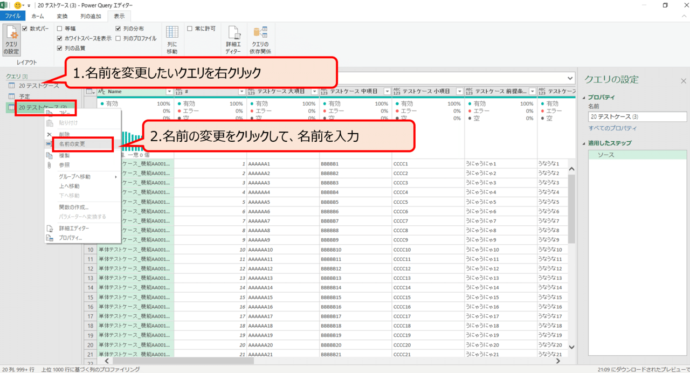Toggle the 数式バー checkbox
This screenshot has height=373, width=690.
click(25, 29)
